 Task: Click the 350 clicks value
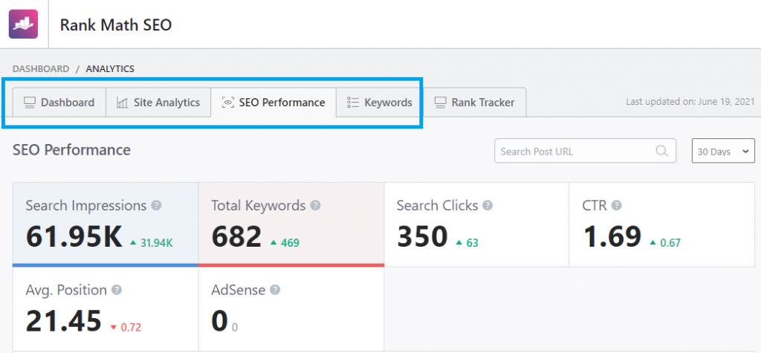(422, 237)
